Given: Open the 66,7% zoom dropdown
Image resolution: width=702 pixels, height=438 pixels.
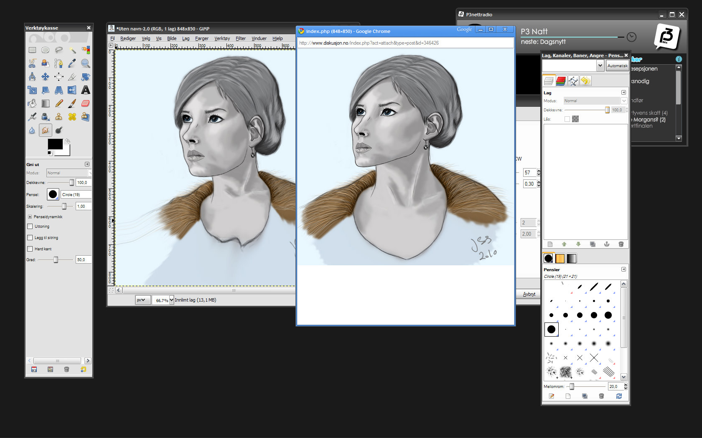Looking at the screenshot, I should point(171,300).
